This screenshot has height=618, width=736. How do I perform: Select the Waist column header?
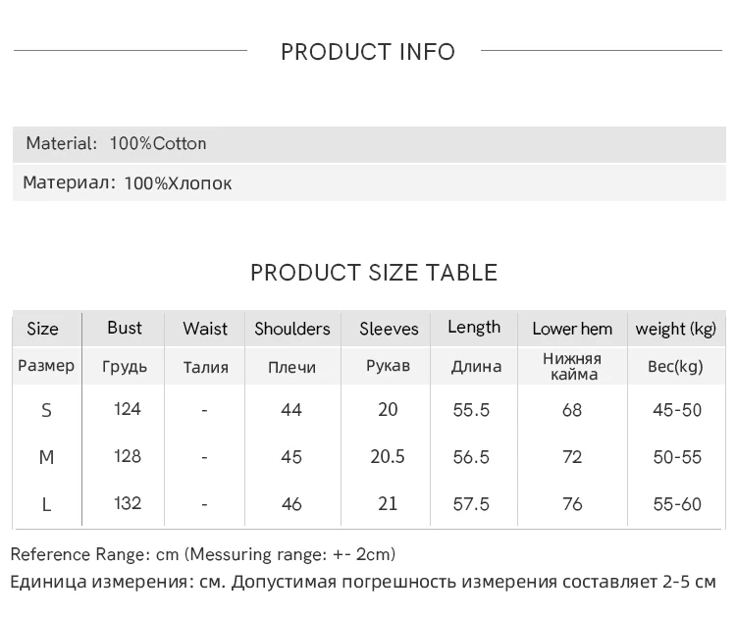(205, 329)
